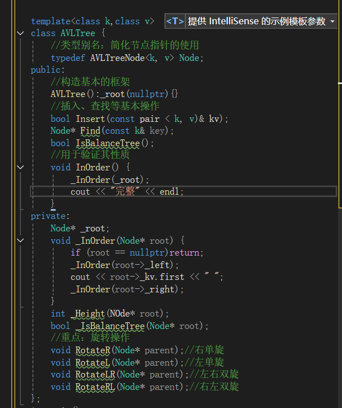
Task: Click the _Height function name
Action: pyautogui.click(x=87, y=314)
